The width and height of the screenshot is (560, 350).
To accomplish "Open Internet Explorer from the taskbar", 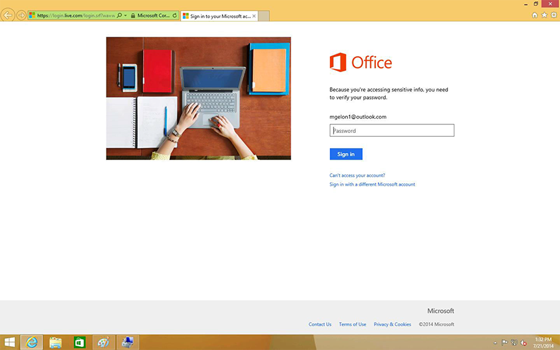I will click(32, 343).
